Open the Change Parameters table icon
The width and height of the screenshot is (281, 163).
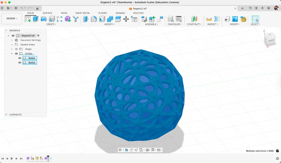134,19
